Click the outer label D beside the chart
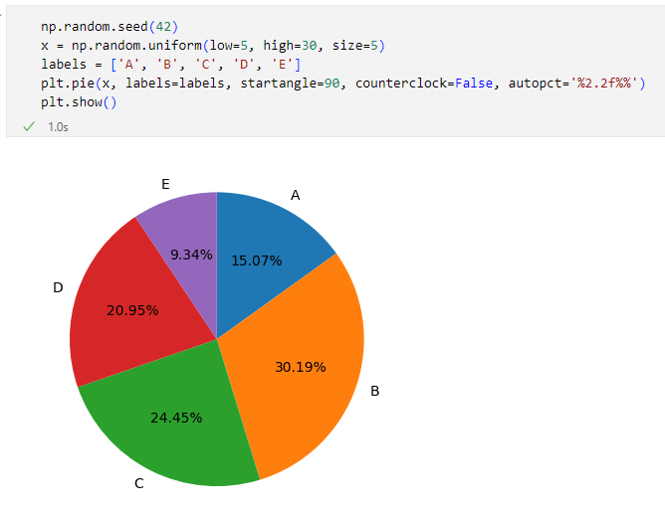The width and height of the screenshot is (665, 516). [58, 287]
